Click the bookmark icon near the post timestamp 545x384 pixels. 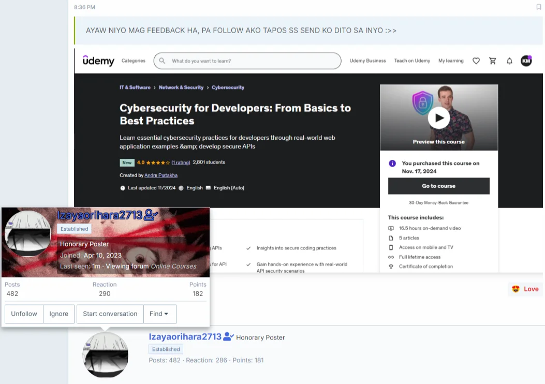[538, 7]
